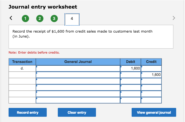
Task: Select entry tab 4
Action: [x=72, y=19]
